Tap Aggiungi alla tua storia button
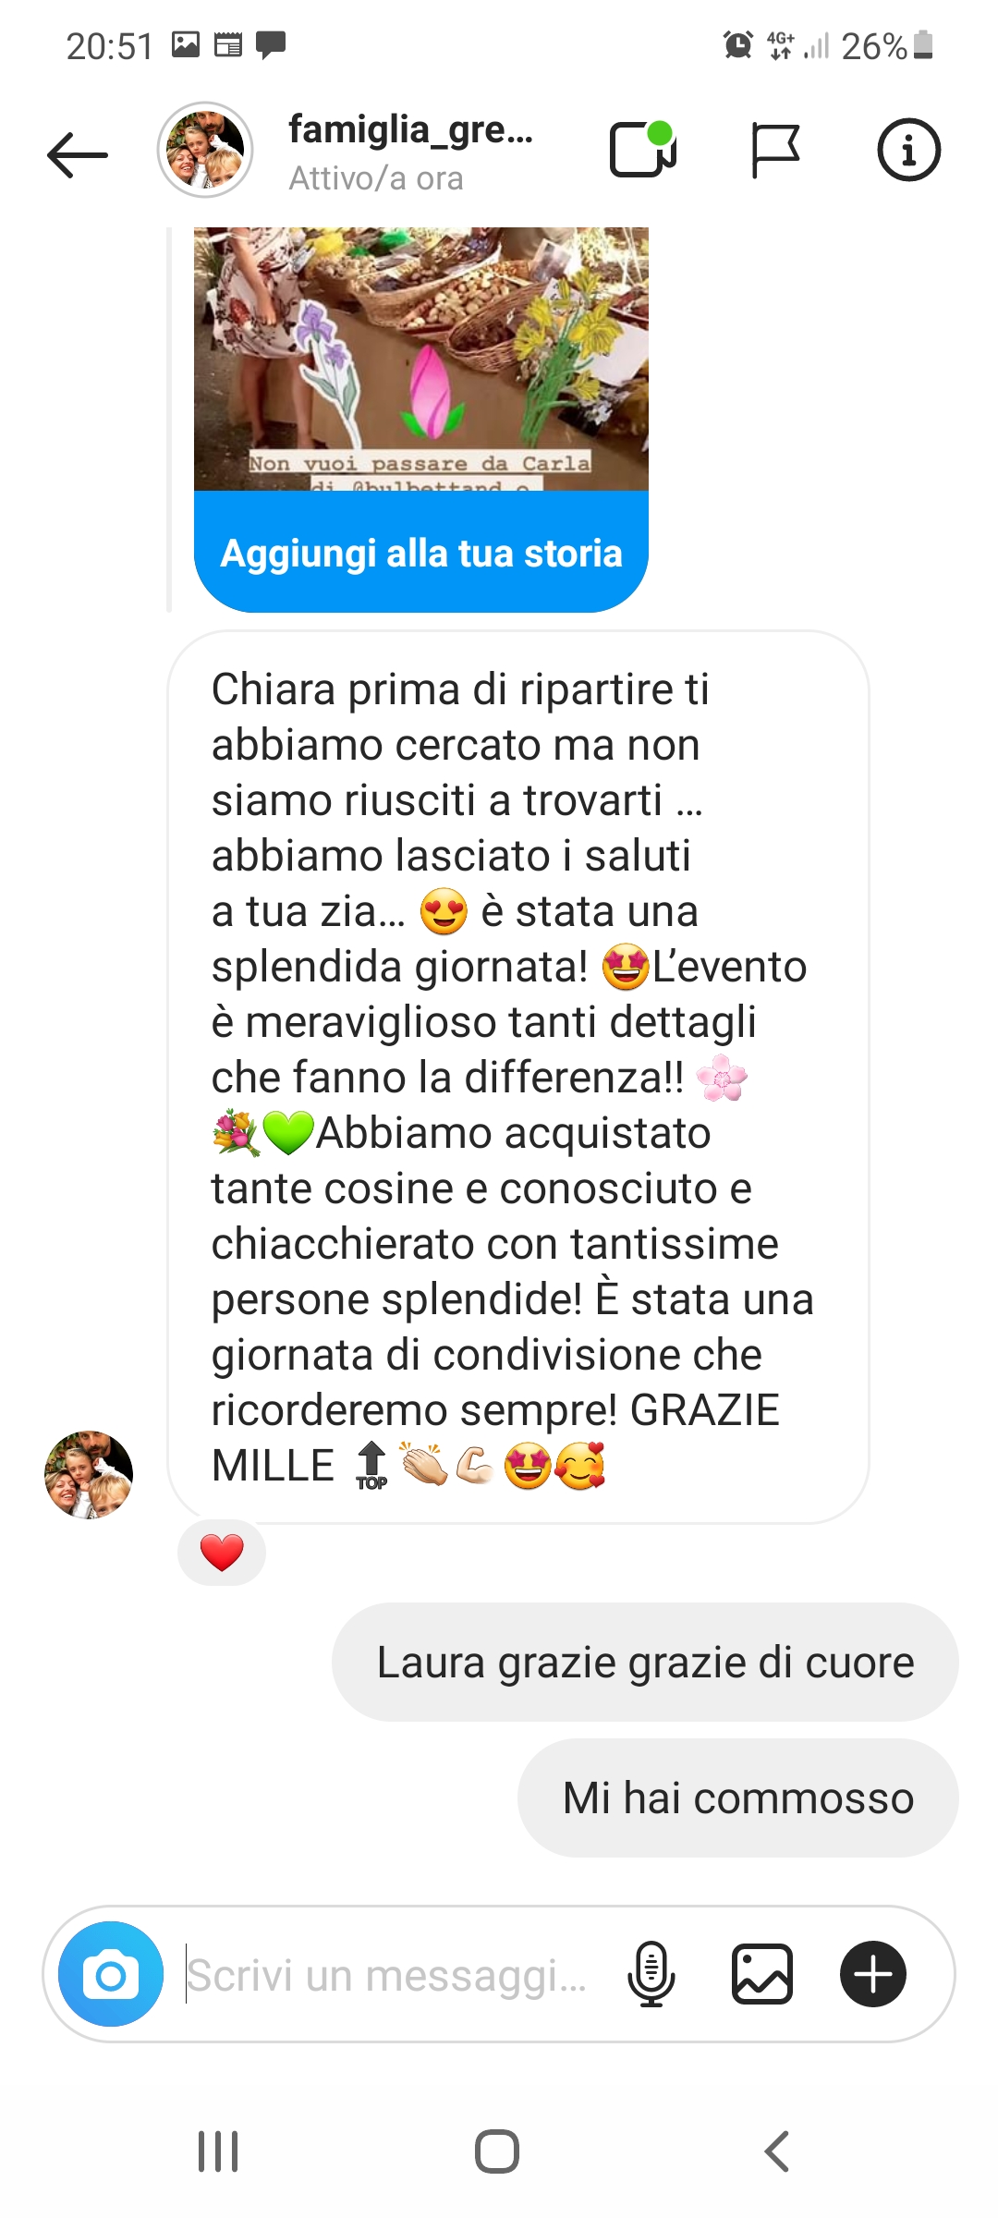Image resolution: width=998 pixels, height=2218 pixels. point(421,553)
